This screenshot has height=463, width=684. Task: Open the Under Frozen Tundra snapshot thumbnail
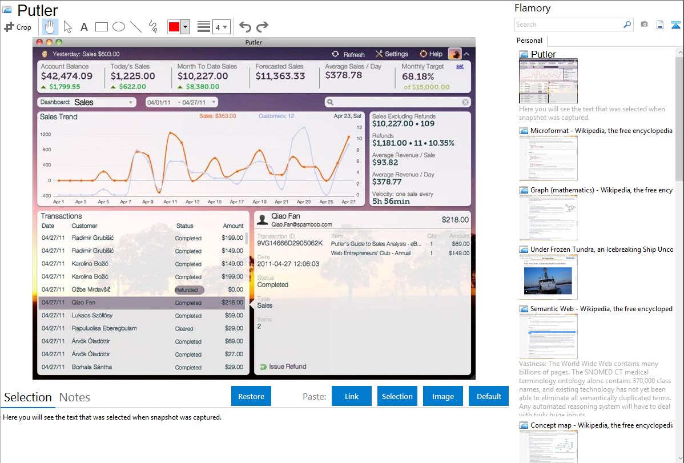pyautogui.click(x=548, y=277)
